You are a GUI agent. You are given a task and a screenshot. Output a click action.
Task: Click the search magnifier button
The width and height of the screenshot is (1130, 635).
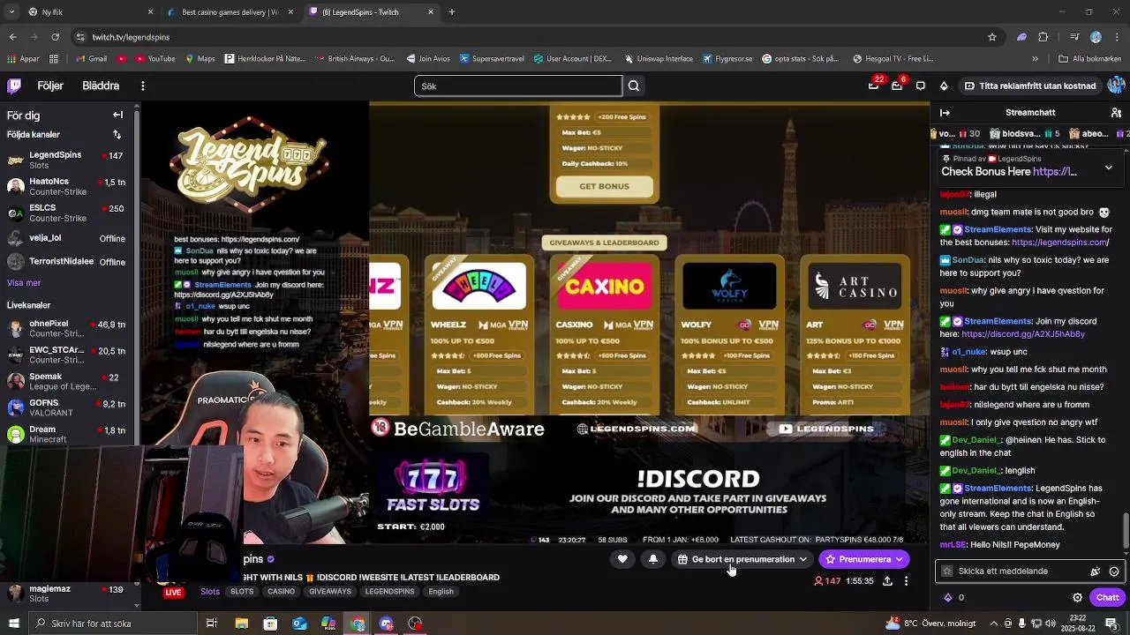click(x=634, y=86)
